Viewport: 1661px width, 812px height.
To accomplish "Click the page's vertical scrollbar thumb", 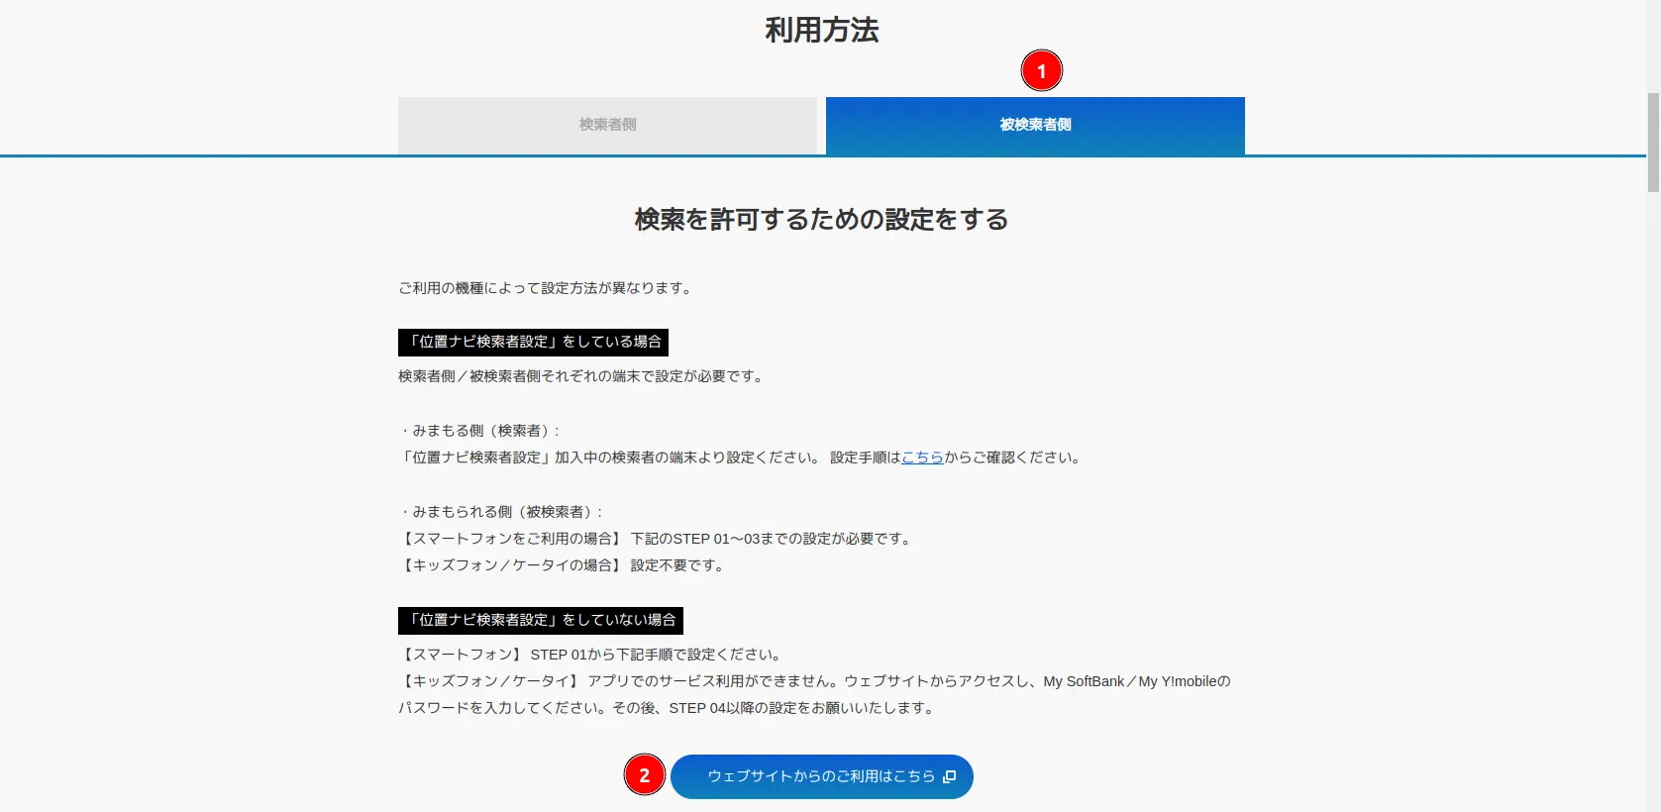I will coord(1653,143).
